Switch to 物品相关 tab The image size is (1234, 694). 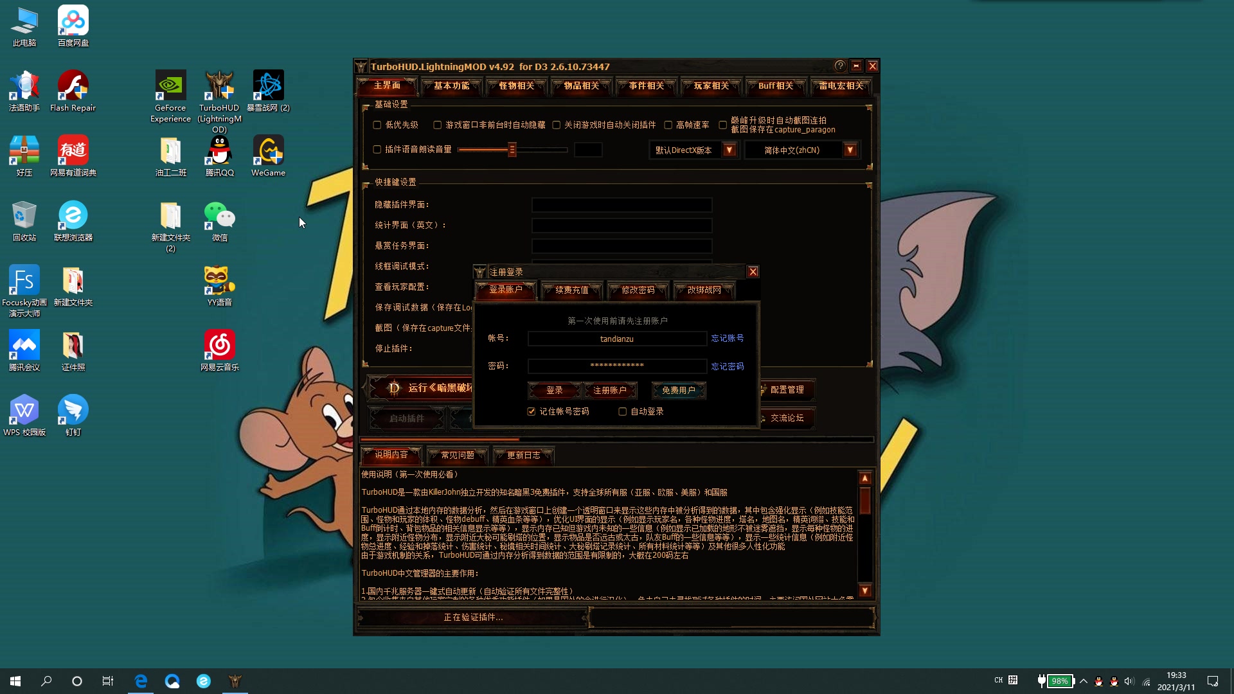(582, 85)
